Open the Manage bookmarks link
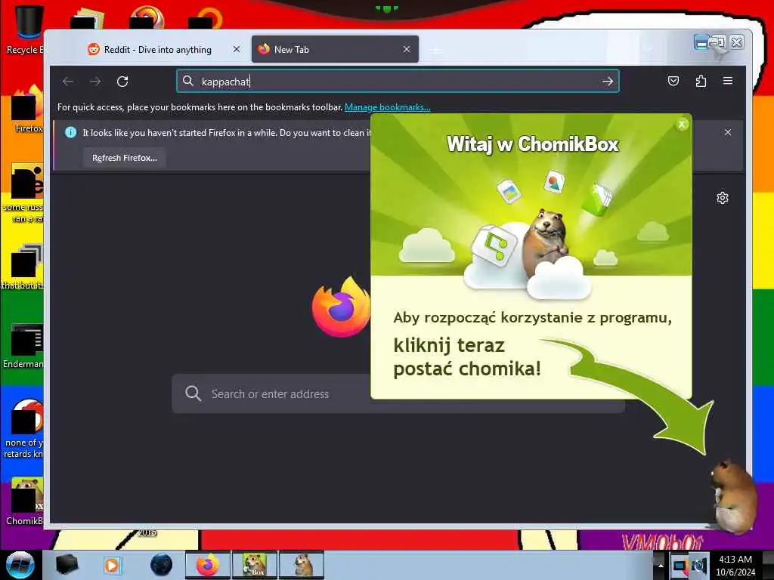The height and width of the screenshot is (580, 774). [388, 107]
